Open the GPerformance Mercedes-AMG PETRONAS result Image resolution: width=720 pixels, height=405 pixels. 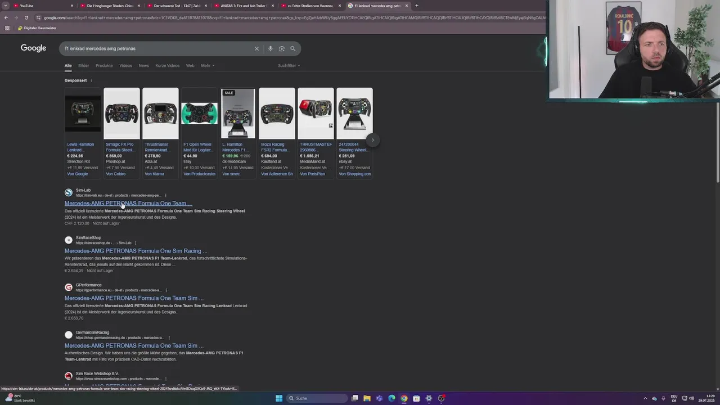pyautogui.click(x=134, y=298)
